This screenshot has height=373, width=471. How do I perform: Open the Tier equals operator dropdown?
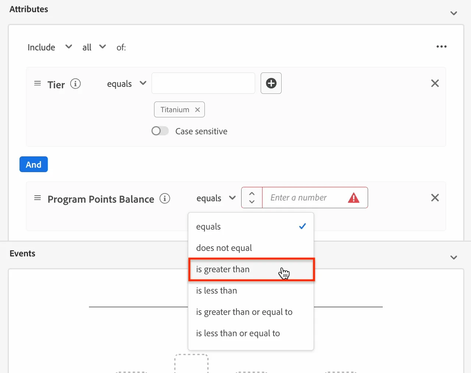click(x=127, y=84)
